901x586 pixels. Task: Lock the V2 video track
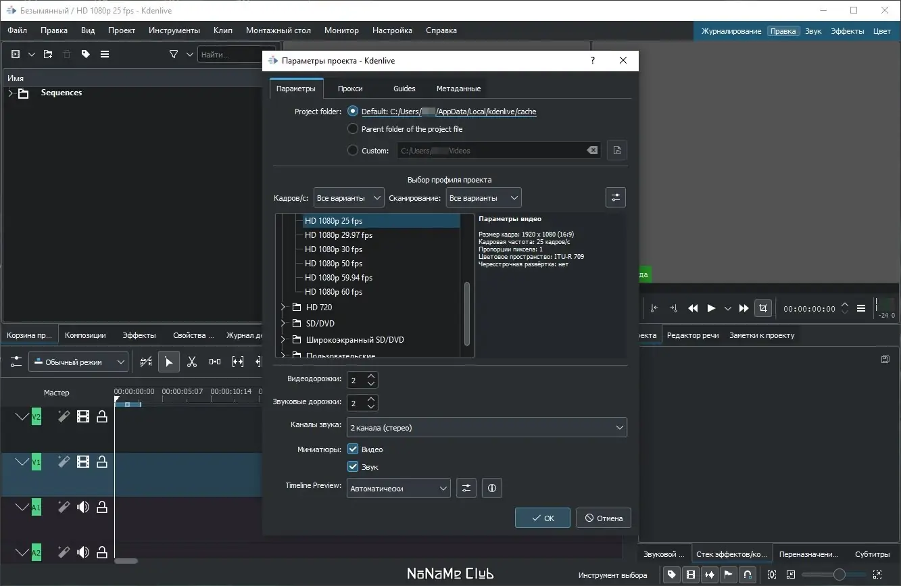click(x=102, y=417)
